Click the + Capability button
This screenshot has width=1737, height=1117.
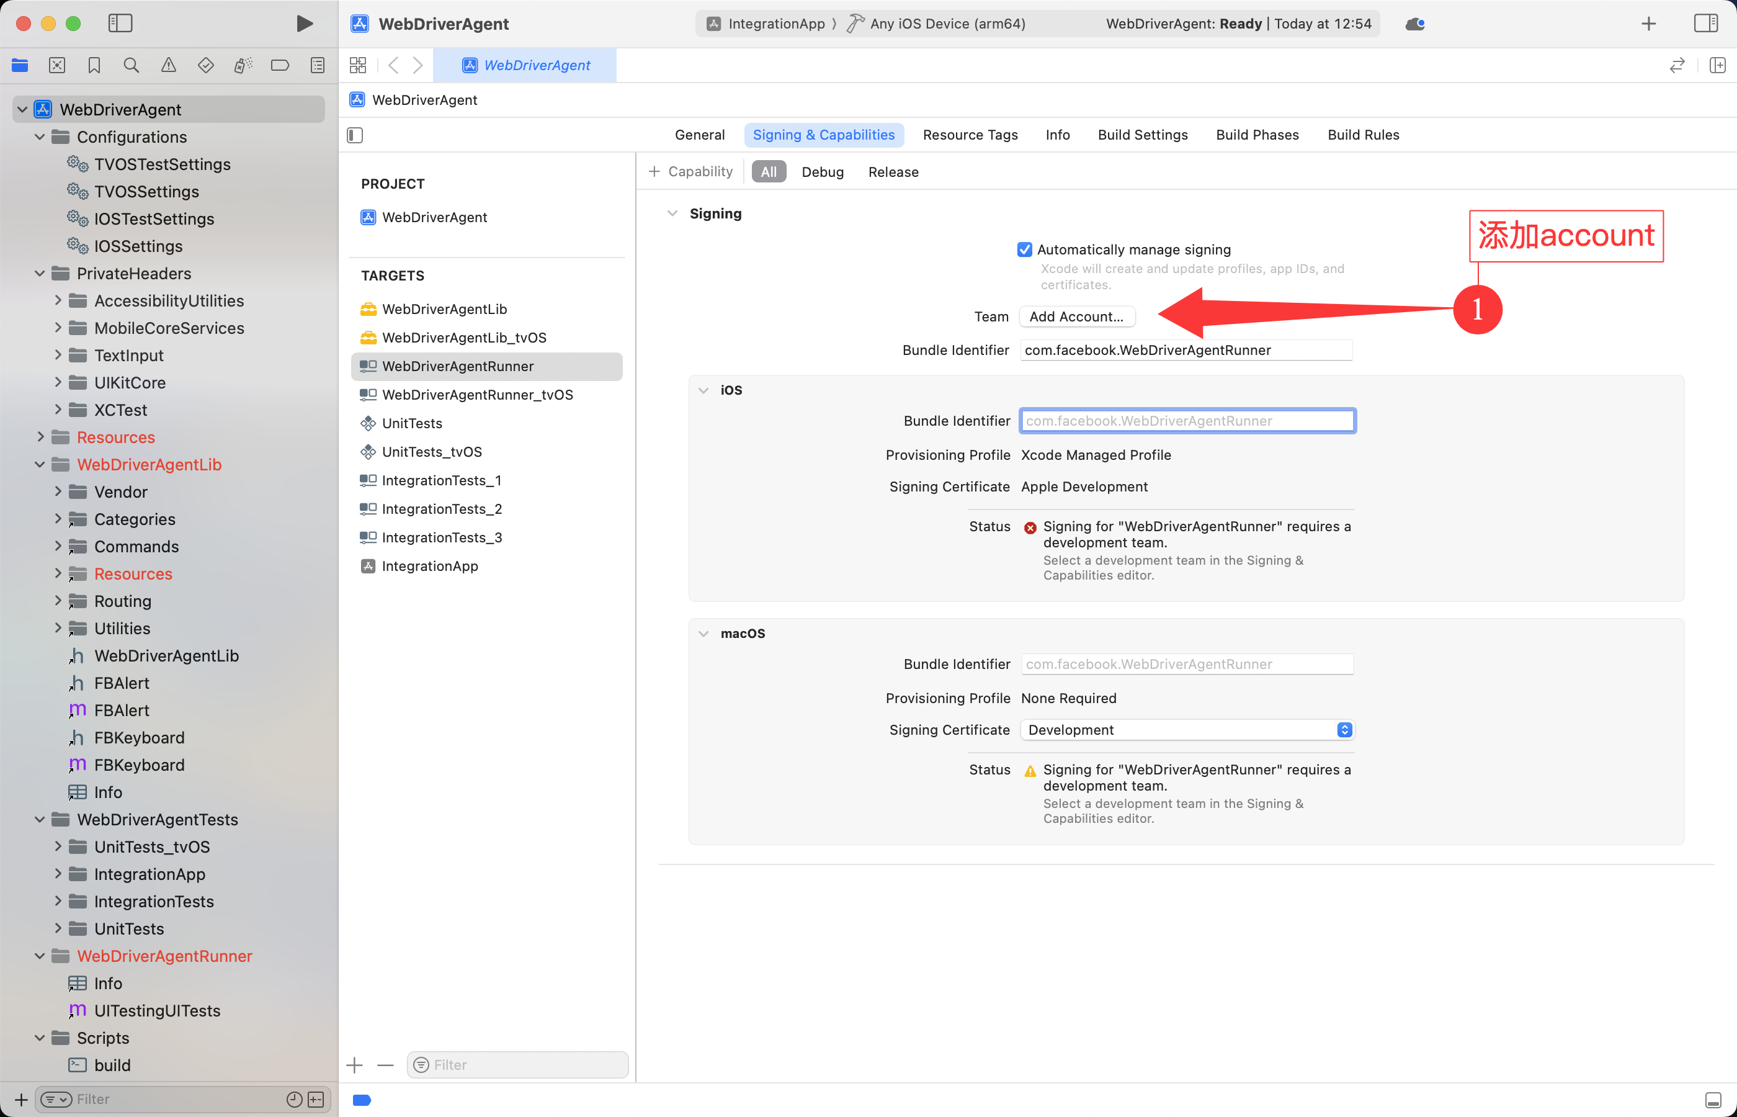pyautogui.click(x=691, y=172)
